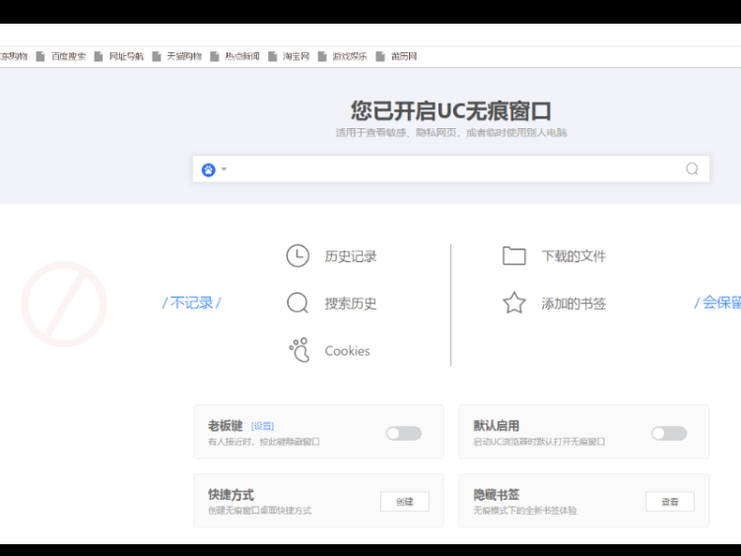The height and width of the screenshot is (556, 741).
Task: Click the 黄历网 bookmark page icon
Action: [380, 57]
